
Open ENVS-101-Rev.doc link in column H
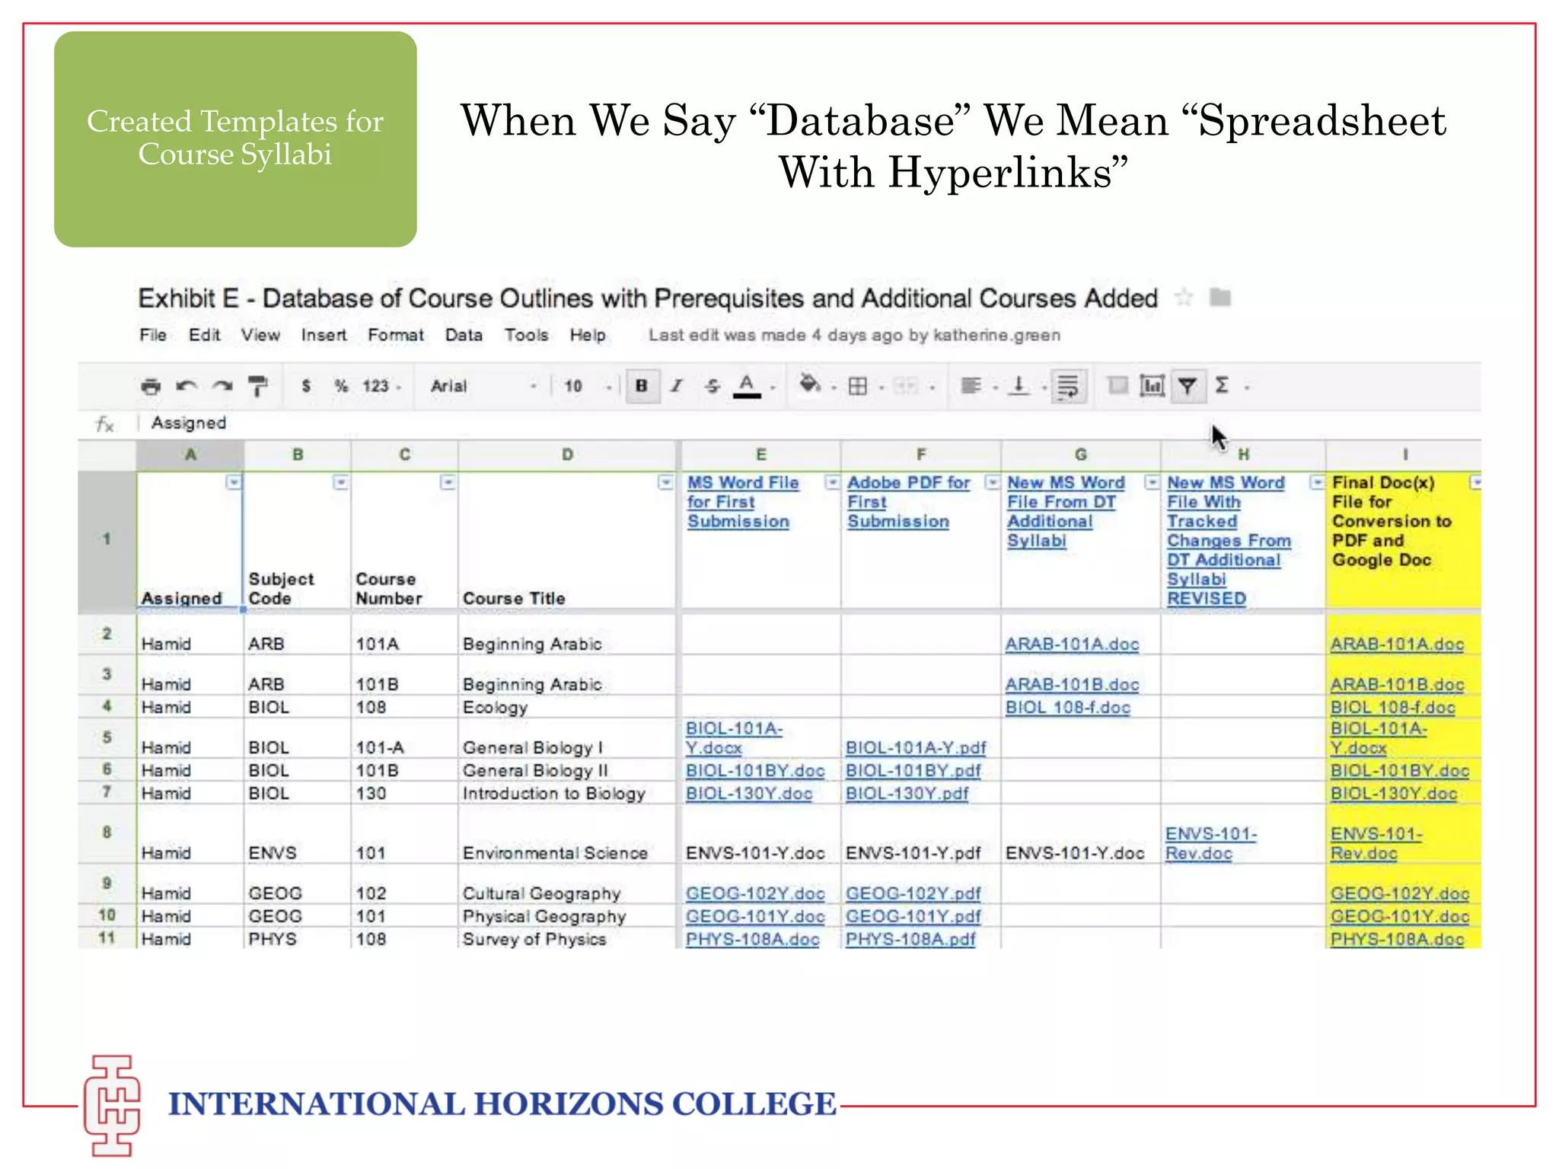pyautogui.click(x=1210, y=843)
